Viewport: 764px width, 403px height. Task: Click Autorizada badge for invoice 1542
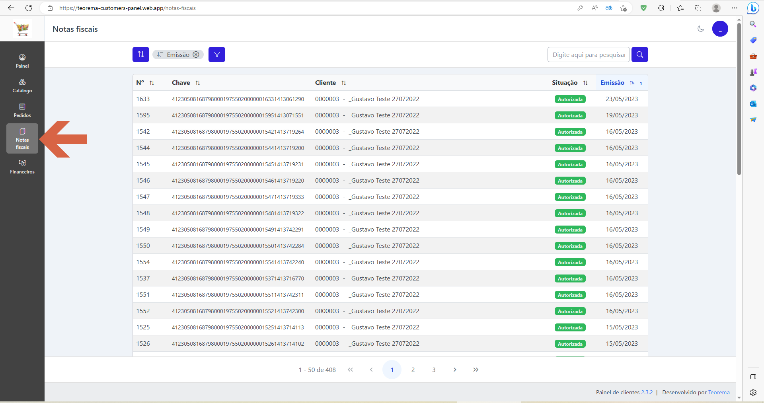click(x=570, y=132)
